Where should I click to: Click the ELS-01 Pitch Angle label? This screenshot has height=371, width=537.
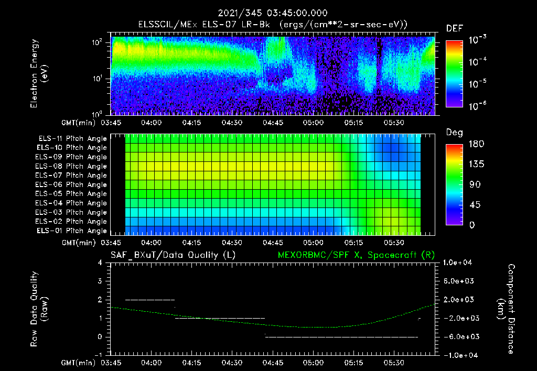72,231
